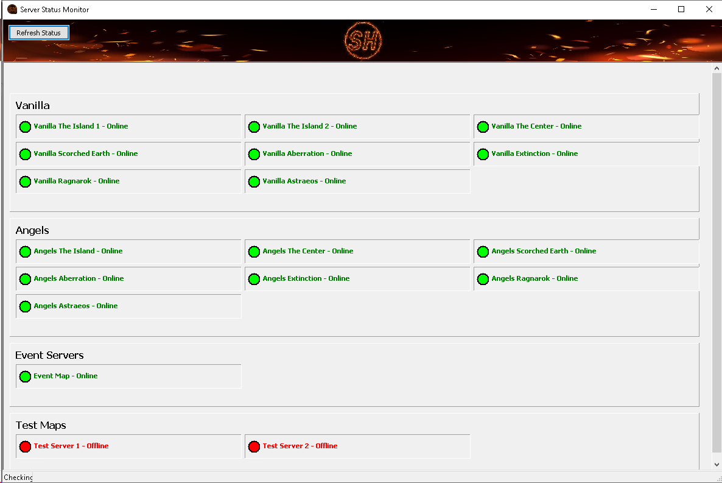Click the app icon in the title bar
Screen dimensions: 722x483
tap(12, 9)
